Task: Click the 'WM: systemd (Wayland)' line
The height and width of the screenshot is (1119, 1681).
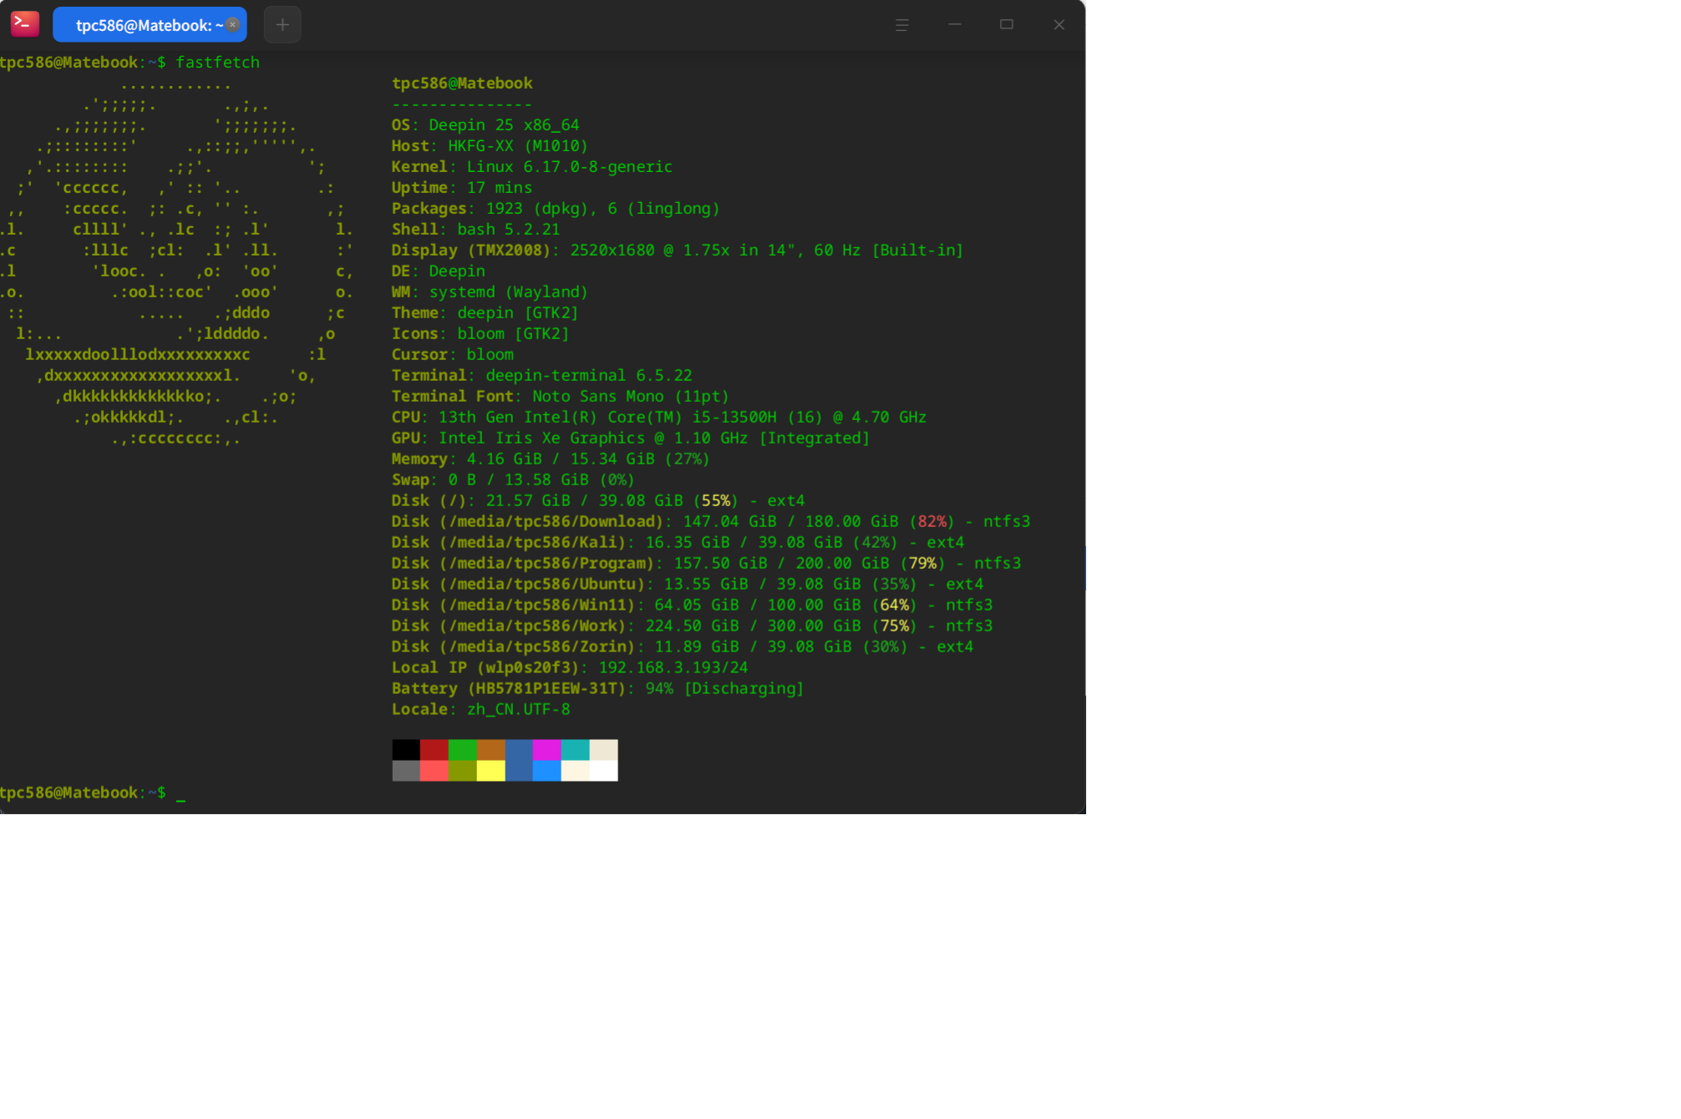Action: [x=490, y=292]
